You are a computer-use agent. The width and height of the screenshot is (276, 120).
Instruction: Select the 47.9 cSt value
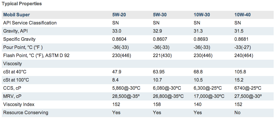click(117, 72)
